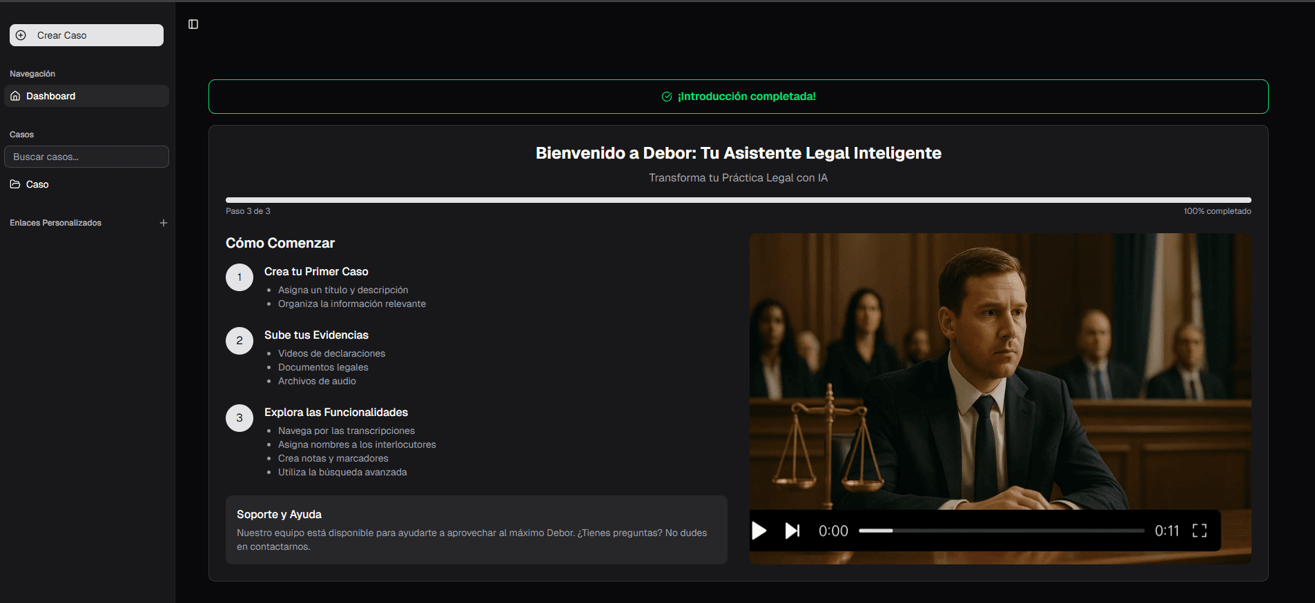Play the introduction video

pyautogui.click(x=759, y=531)
